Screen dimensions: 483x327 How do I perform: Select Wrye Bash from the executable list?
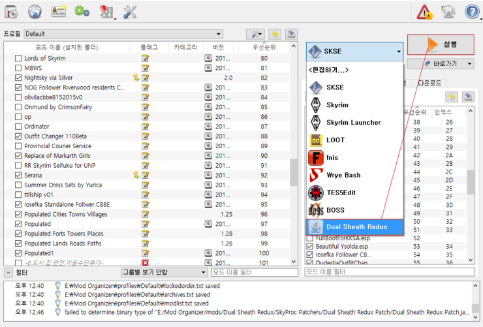pos(355,175)
